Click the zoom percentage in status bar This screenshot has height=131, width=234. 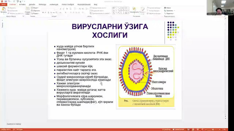click(x=224, y=130)
